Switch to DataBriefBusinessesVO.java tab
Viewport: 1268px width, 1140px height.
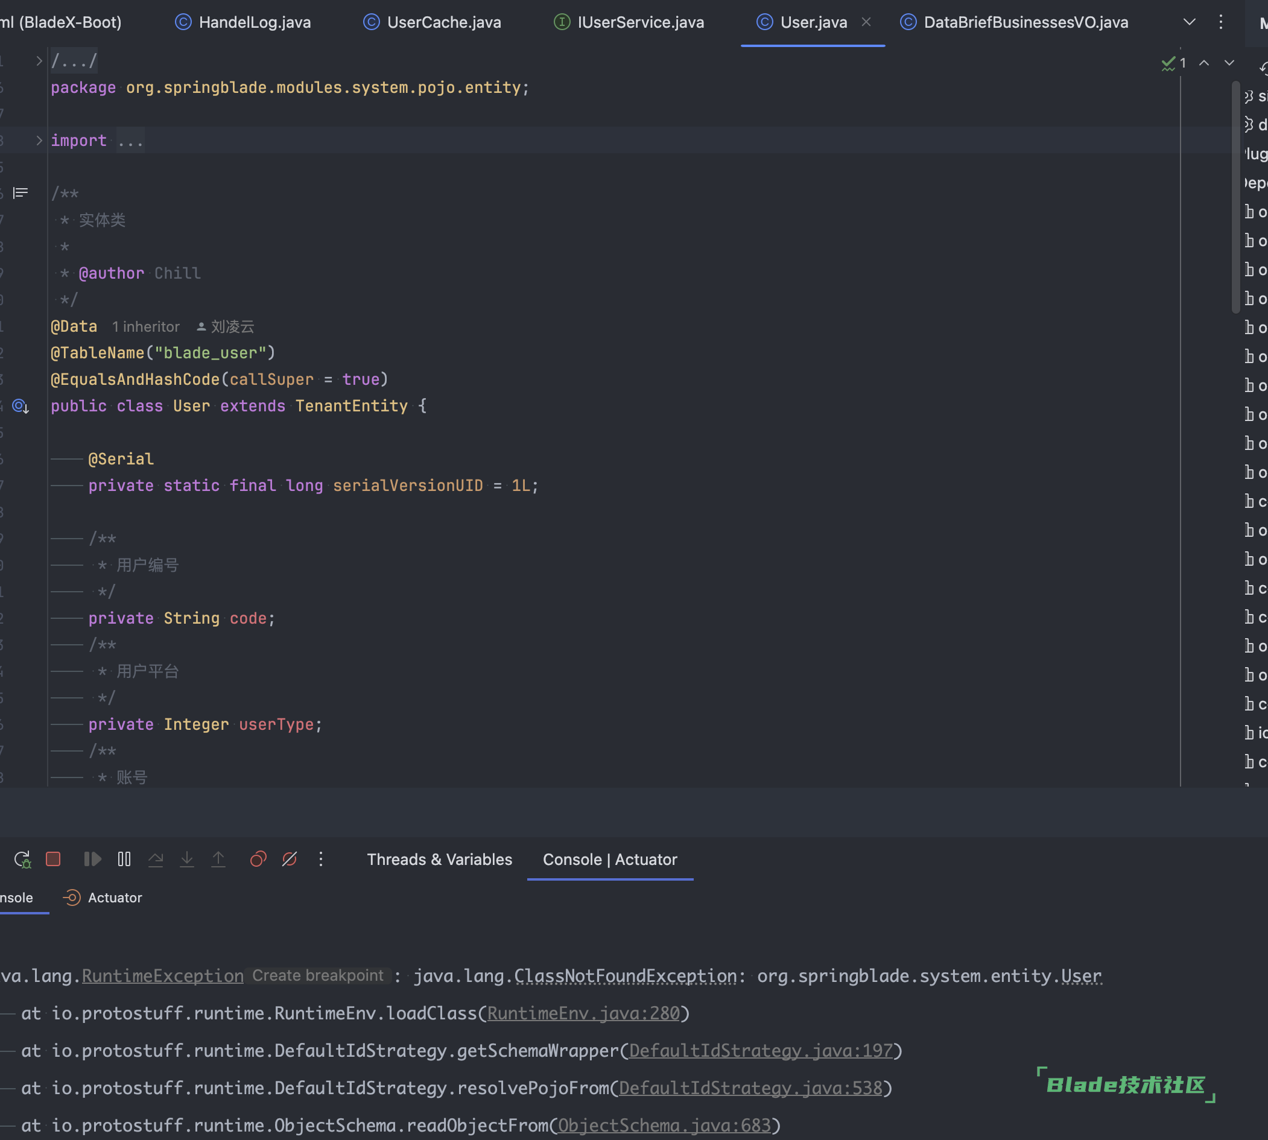tap(1014, 22)
